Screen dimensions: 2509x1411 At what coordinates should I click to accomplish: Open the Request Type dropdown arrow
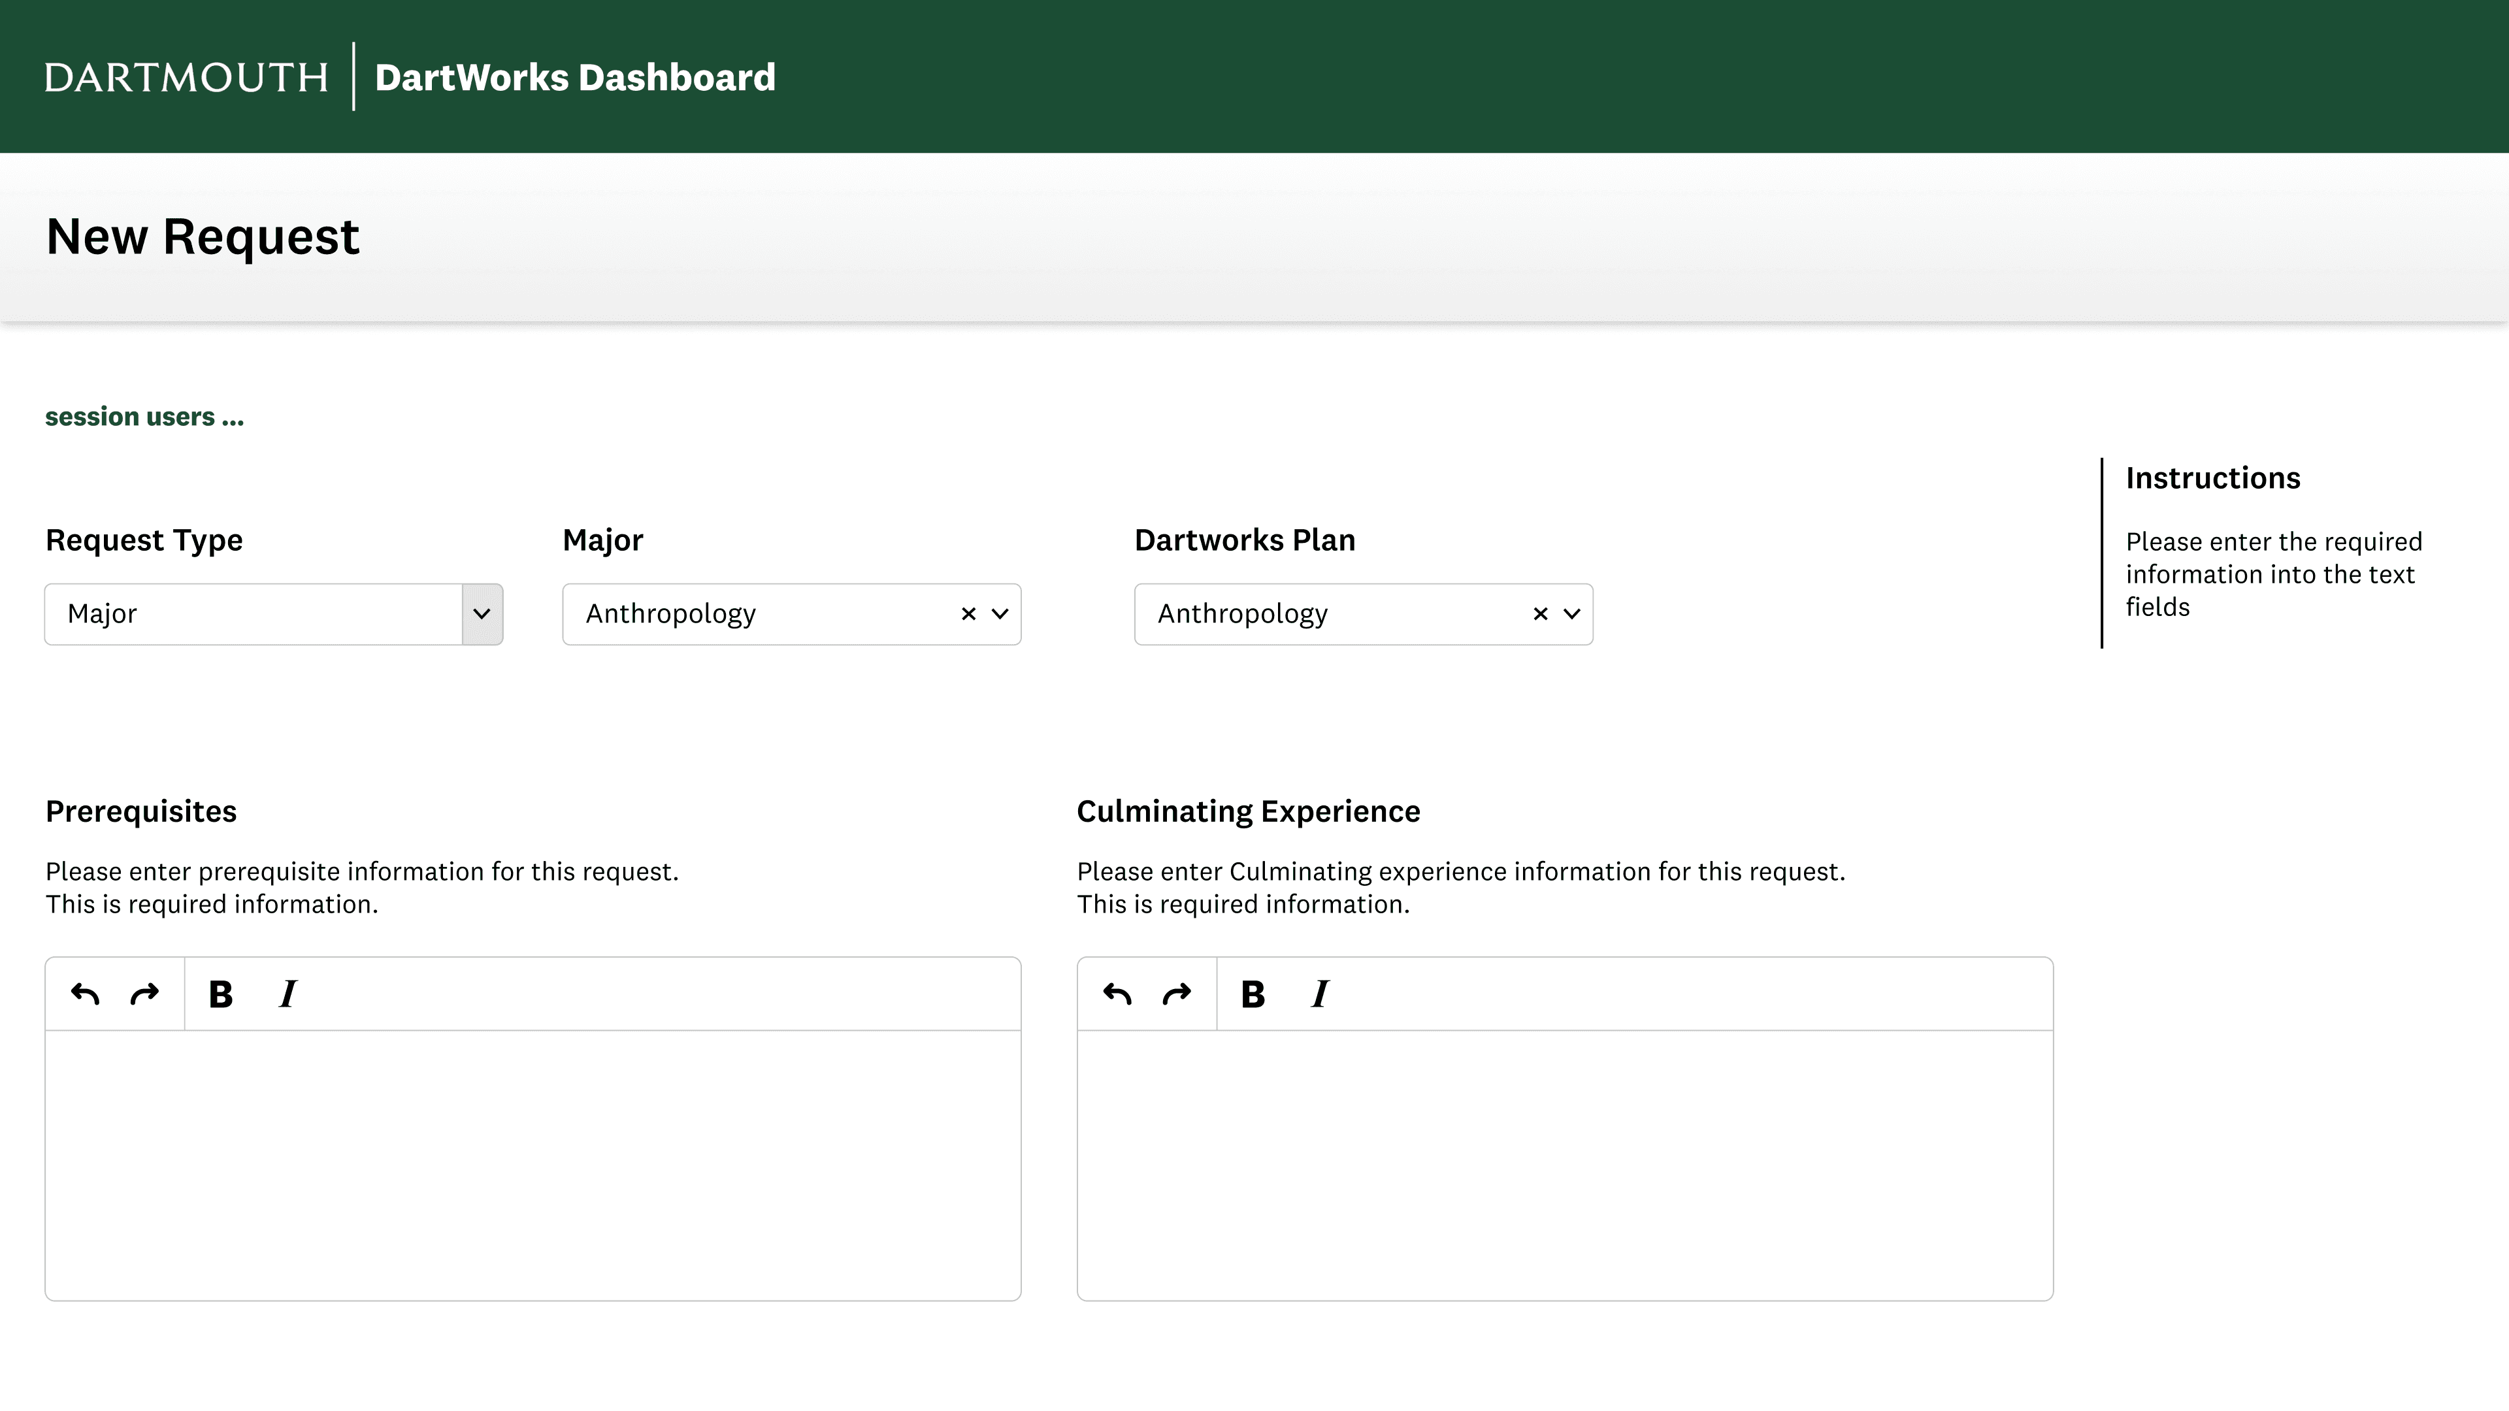(482, 615)
